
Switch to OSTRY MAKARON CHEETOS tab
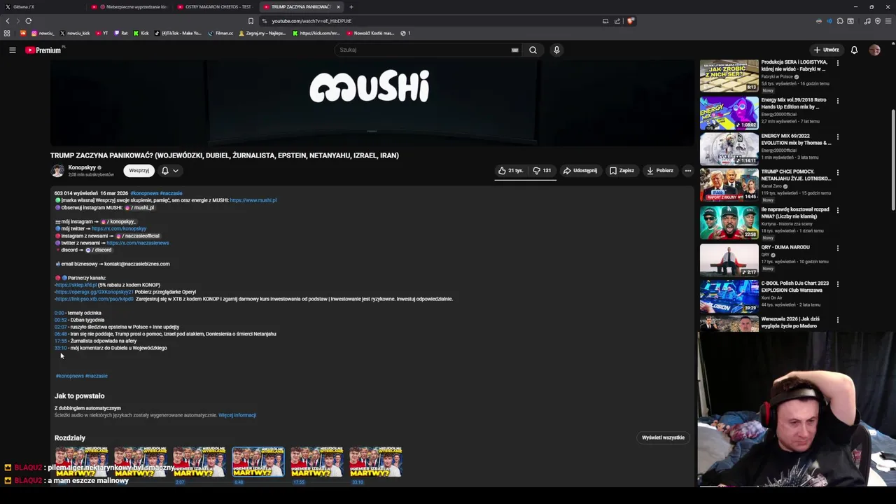(216, 7)
